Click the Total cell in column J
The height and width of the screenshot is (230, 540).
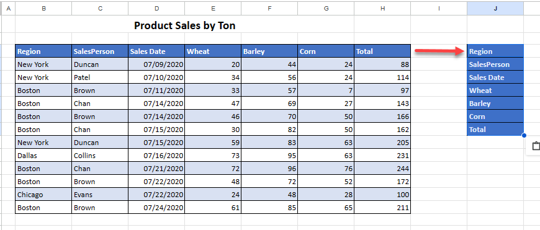[x=495, y=130]
